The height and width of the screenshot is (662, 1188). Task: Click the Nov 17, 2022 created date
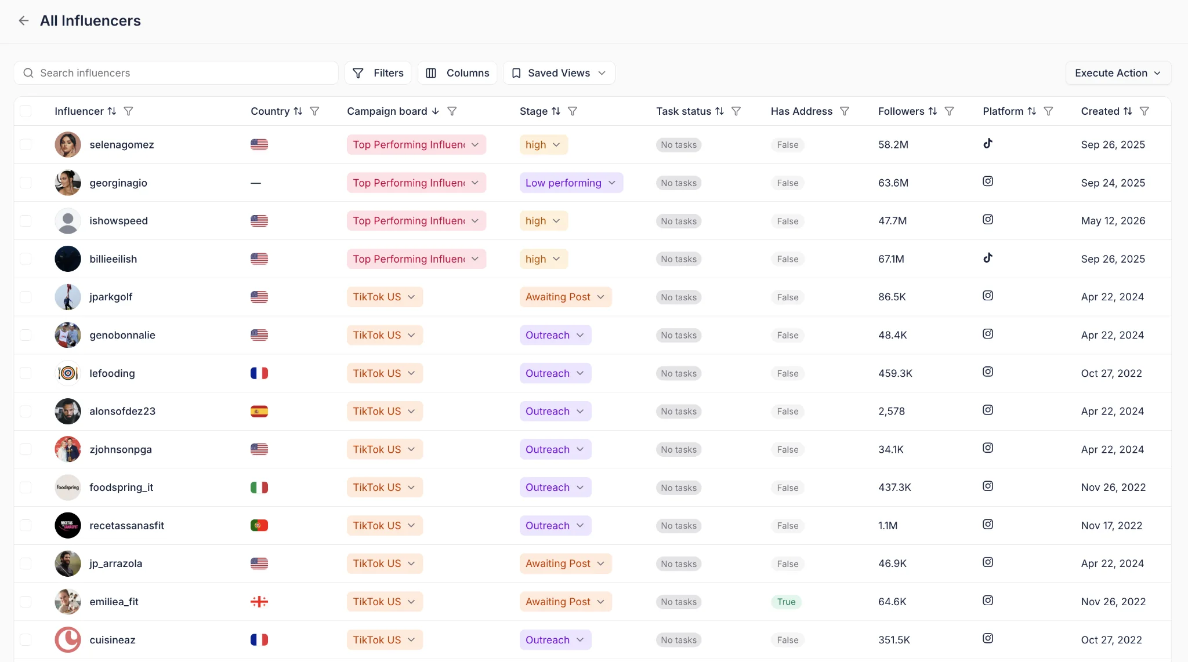click(1111, 526)
